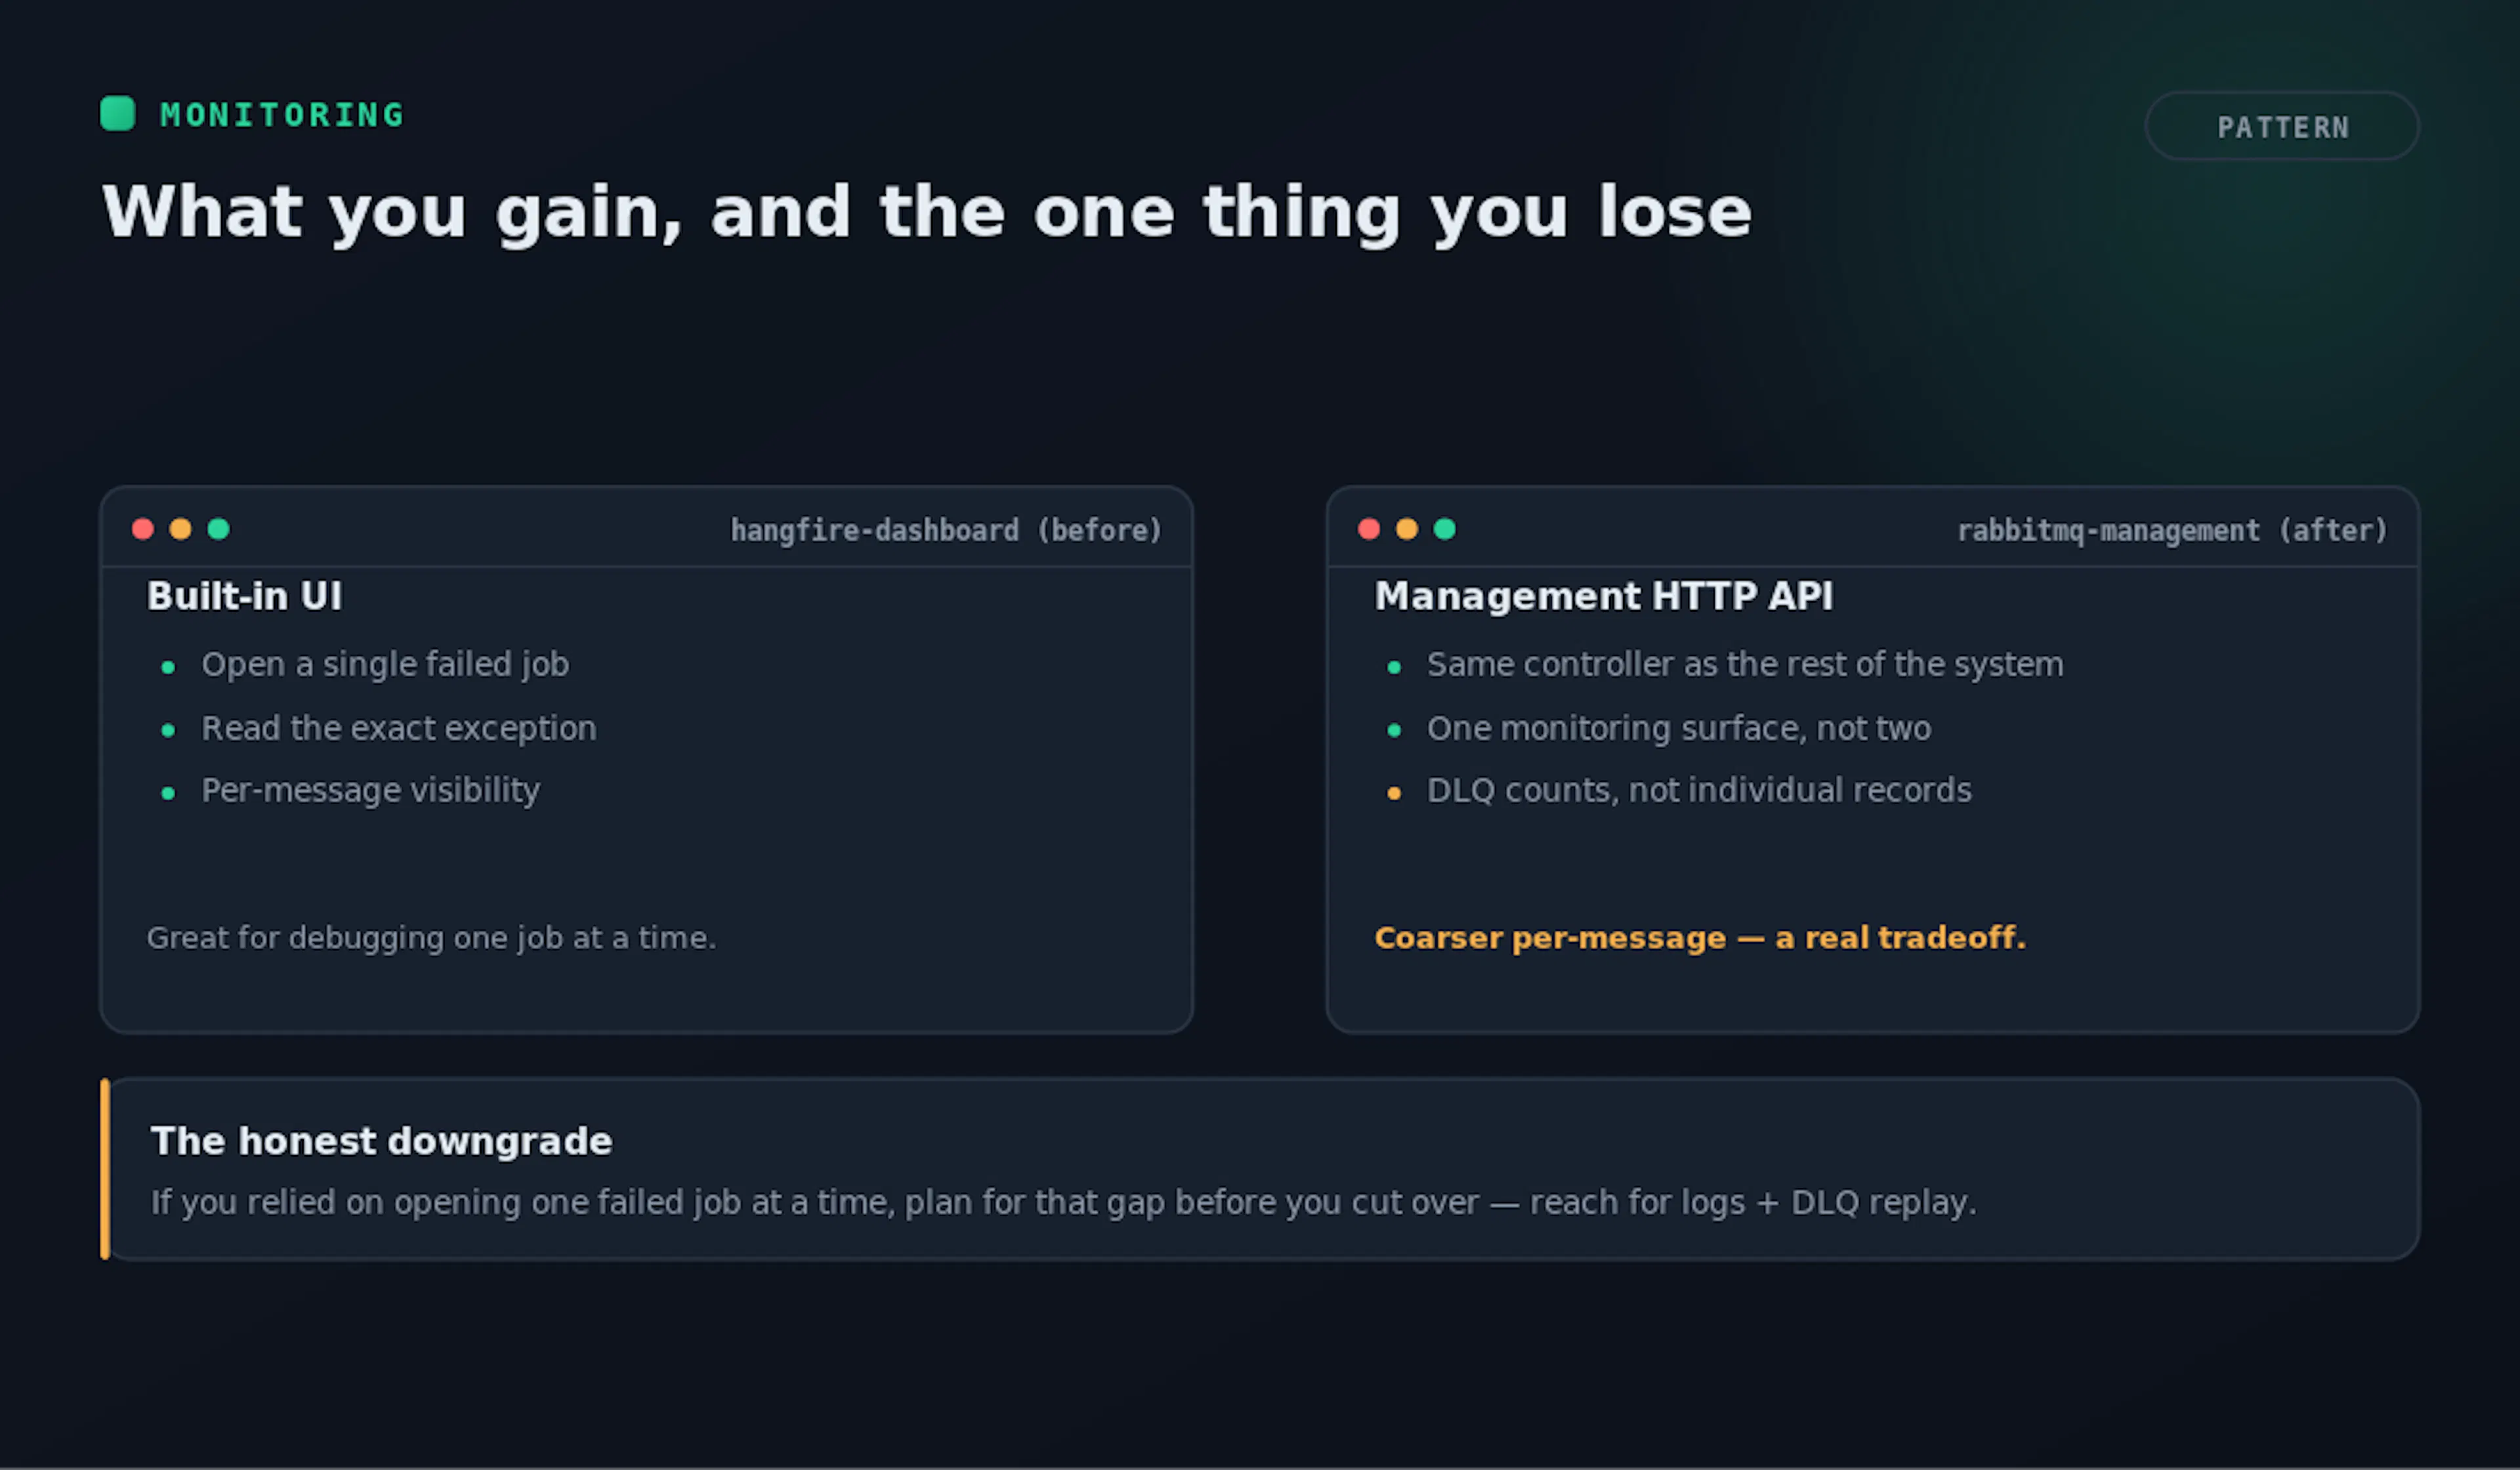Click red dot on hangfire-dashboard window
The width and height of the screenshot is (2520, 1470).
click(143, 529)
